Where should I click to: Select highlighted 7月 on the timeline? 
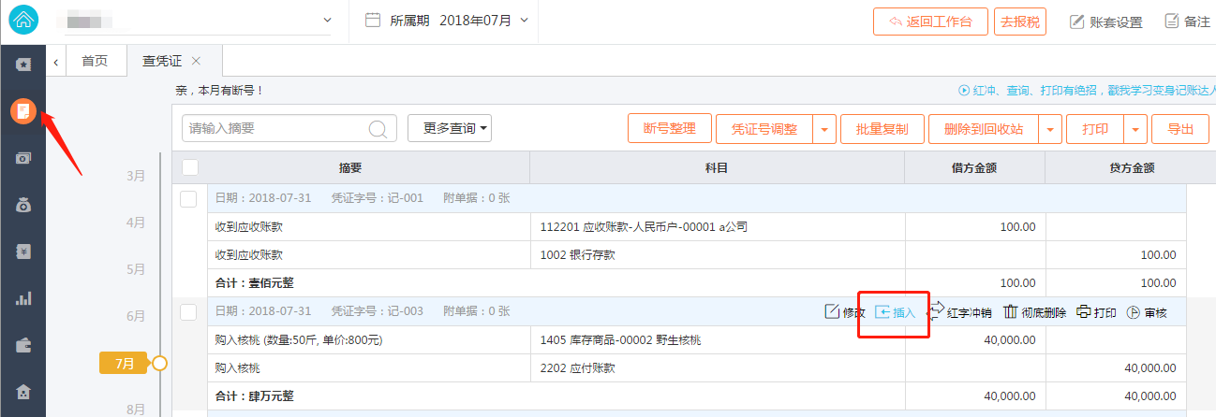[x=125, y=364]
